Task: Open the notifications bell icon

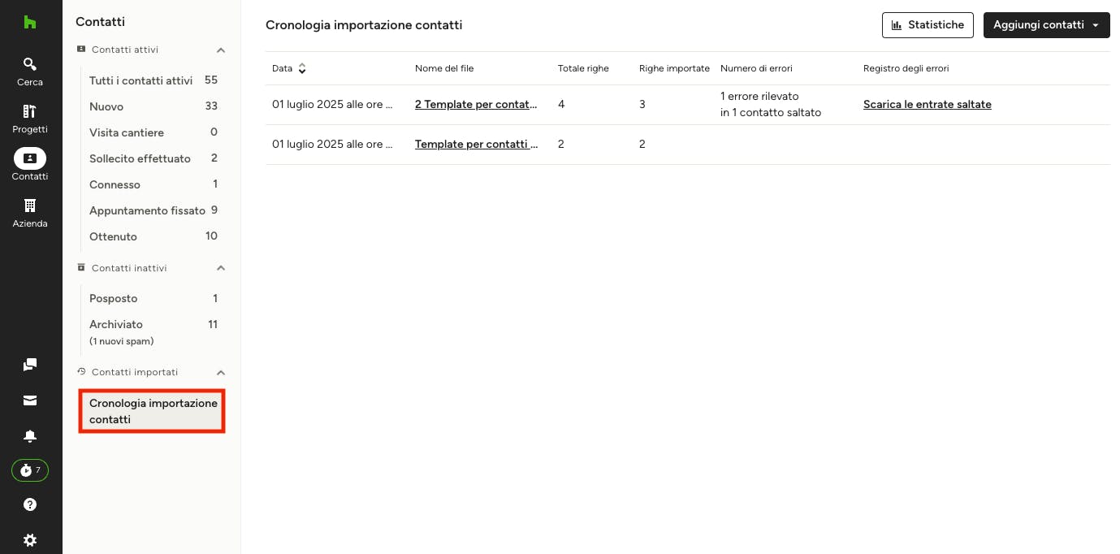Action: click(x=30, y=436)
